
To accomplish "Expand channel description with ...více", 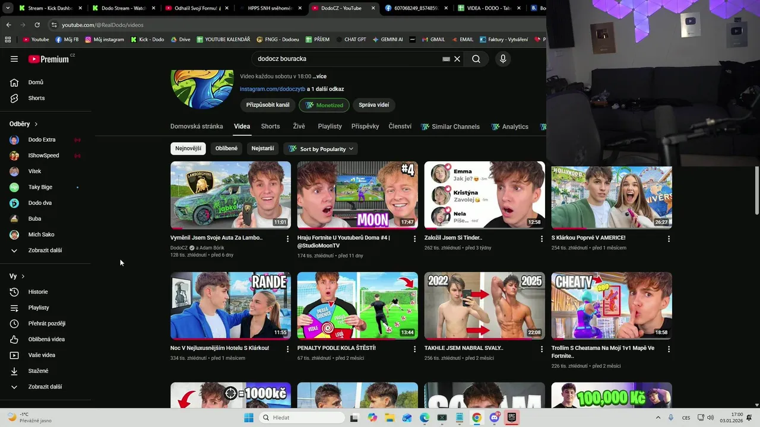I will [320, 77].
